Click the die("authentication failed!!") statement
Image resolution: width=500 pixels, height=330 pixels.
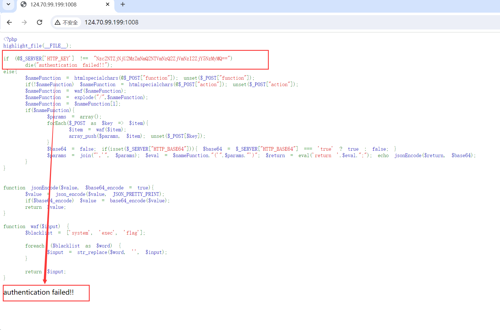(x=69, y=65)
